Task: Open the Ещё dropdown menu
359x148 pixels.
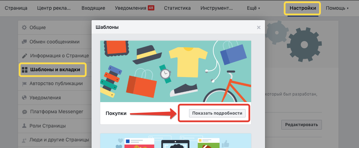Action: pos(254,8)
